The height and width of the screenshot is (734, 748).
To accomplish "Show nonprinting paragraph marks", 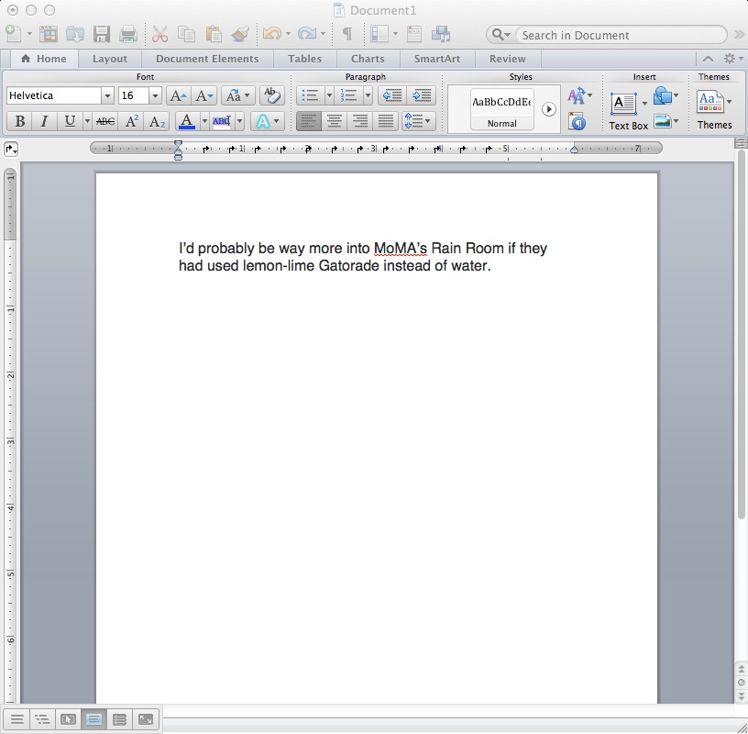I will coord(347,34).
